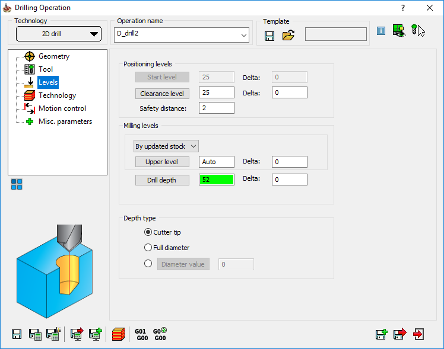This screenshot has height=349, width=444.
Task: Click the empty Template name field
Action: pyautogui.click(x=336, y=34)
